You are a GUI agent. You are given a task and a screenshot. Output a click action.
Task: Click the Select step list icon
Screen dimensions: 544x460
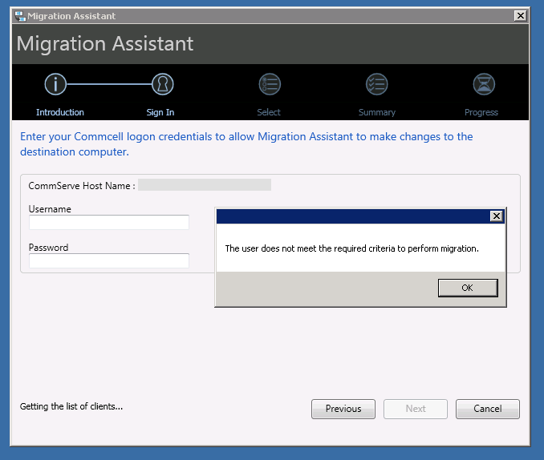[x=270, y=84]
